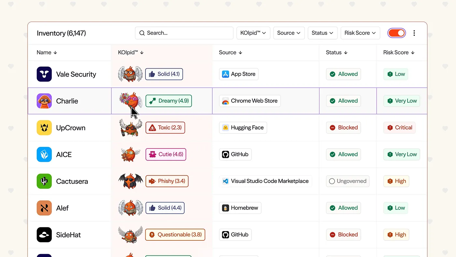Open the Status filter dropdown
456x257 pixels.
(322, 33)
